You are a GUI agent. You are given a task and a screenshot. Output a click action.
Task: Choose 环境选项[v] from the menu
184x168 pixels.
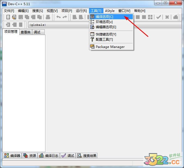pos(111,22)
